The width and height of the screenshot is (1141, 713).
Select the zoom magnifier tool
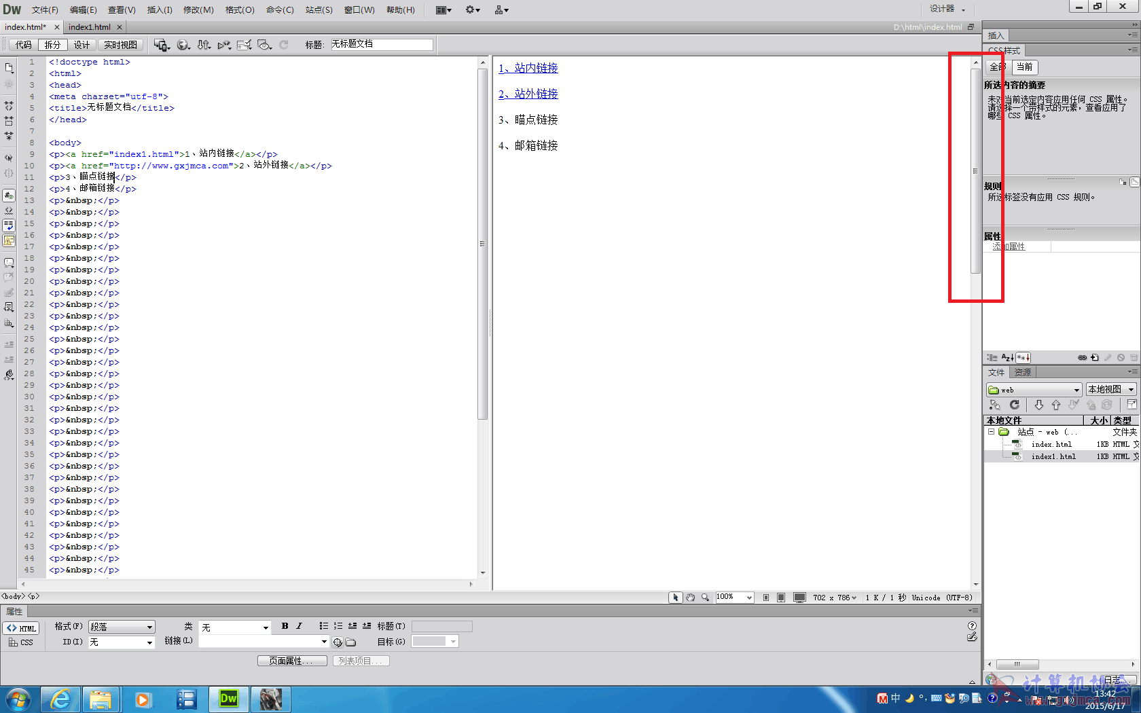pyautogui.click(x=705, y=598)
